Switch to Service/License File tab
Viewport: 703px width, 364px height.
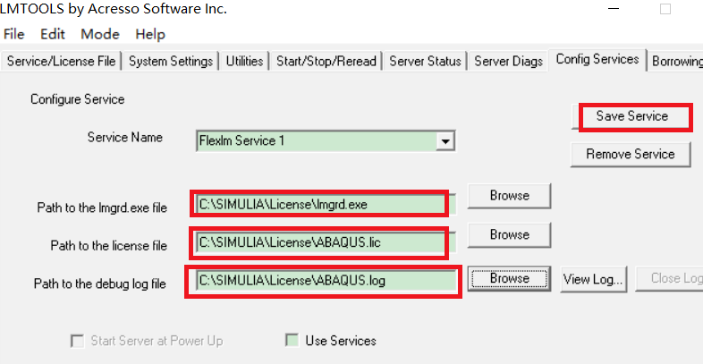tap(61, 61)
